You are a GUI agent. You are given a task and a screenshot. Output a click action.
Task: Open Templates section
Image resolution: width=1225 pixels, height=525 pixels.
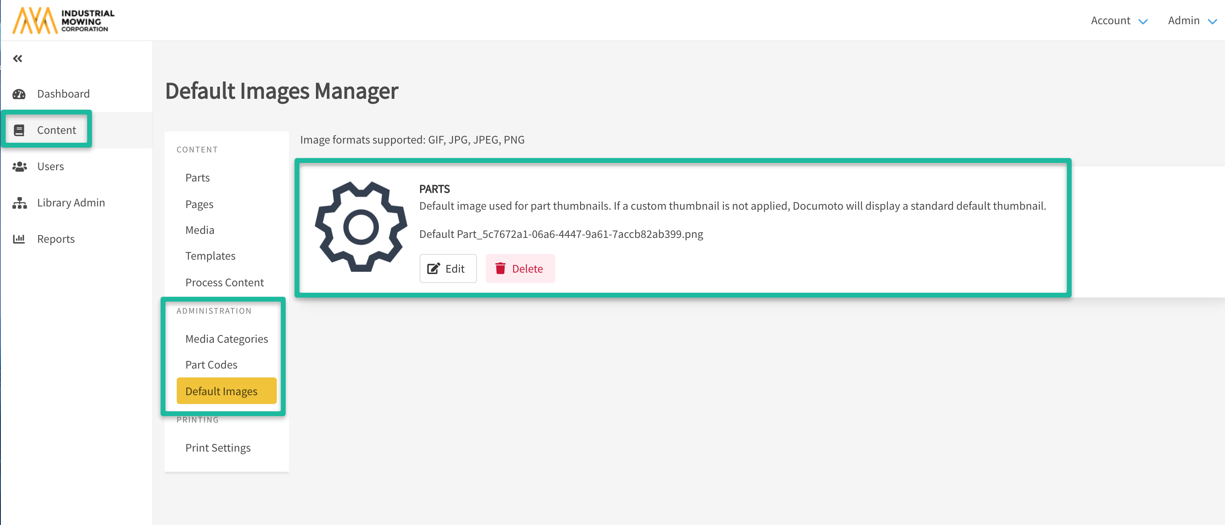pos(210,256)
